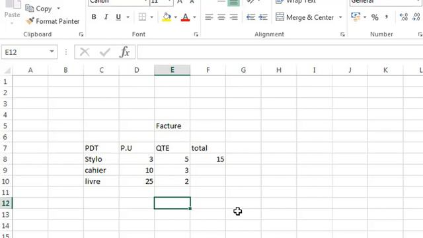Align text left

point(209,17)
